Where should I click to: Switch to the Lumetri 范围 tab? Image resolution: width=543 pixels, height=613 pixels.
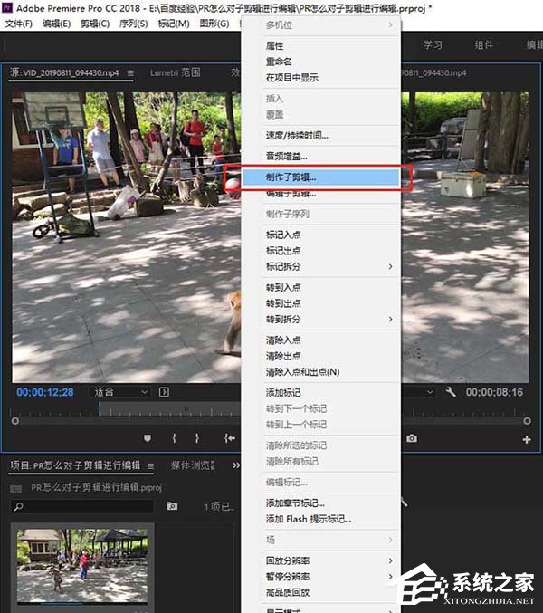(x=176, y=72)
